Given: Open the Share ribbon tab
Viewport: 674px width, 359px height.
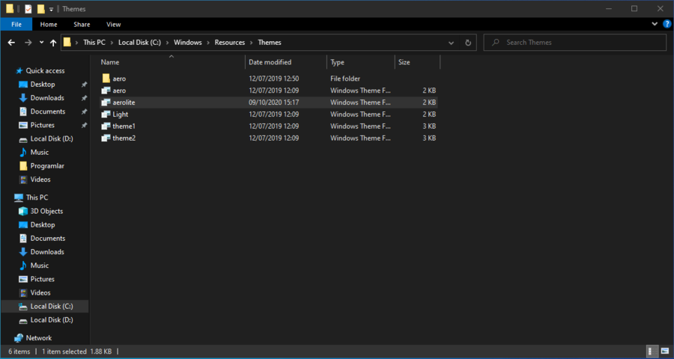Looking at the screenshot, I should pyautogui.click(x=82, y=25).
